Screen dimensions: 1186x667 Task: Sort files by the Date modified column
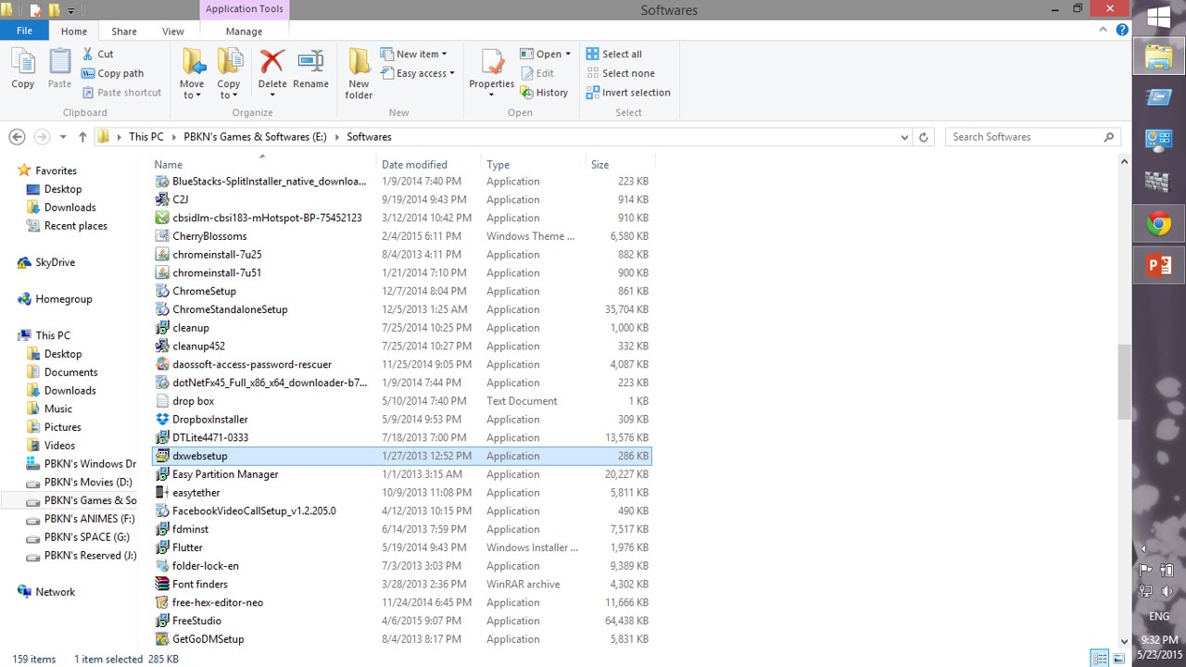click(414, 165)
